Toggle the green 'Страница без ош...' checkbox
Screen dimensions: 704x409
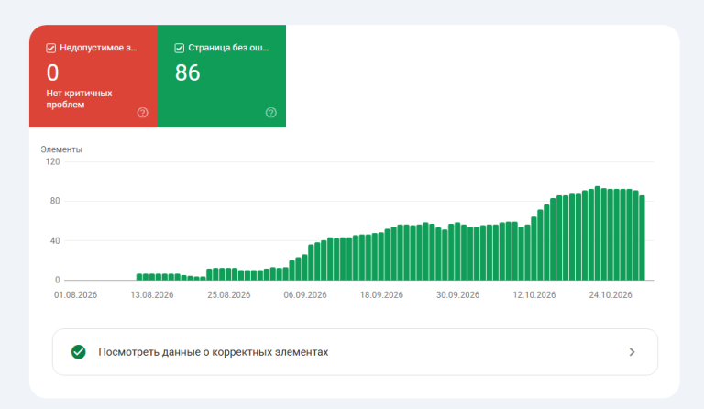[x=179, y=48]
